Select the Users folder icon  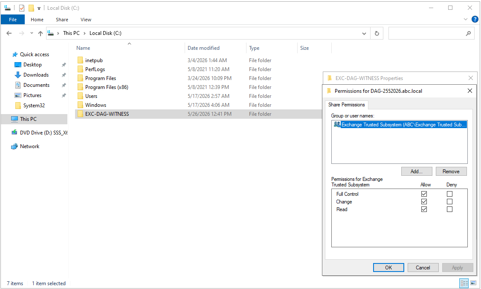pyautogui.click(x=80, y=96)
